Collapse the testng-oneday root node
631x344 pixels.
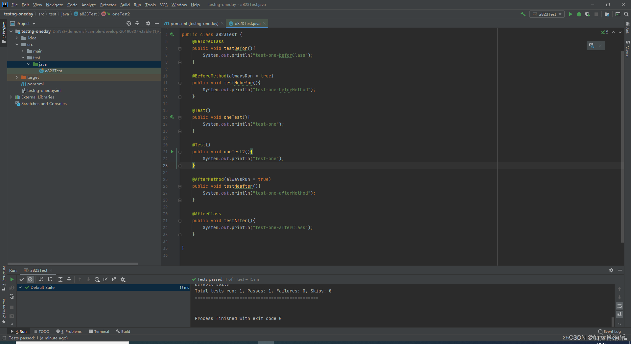click(11, 31)
